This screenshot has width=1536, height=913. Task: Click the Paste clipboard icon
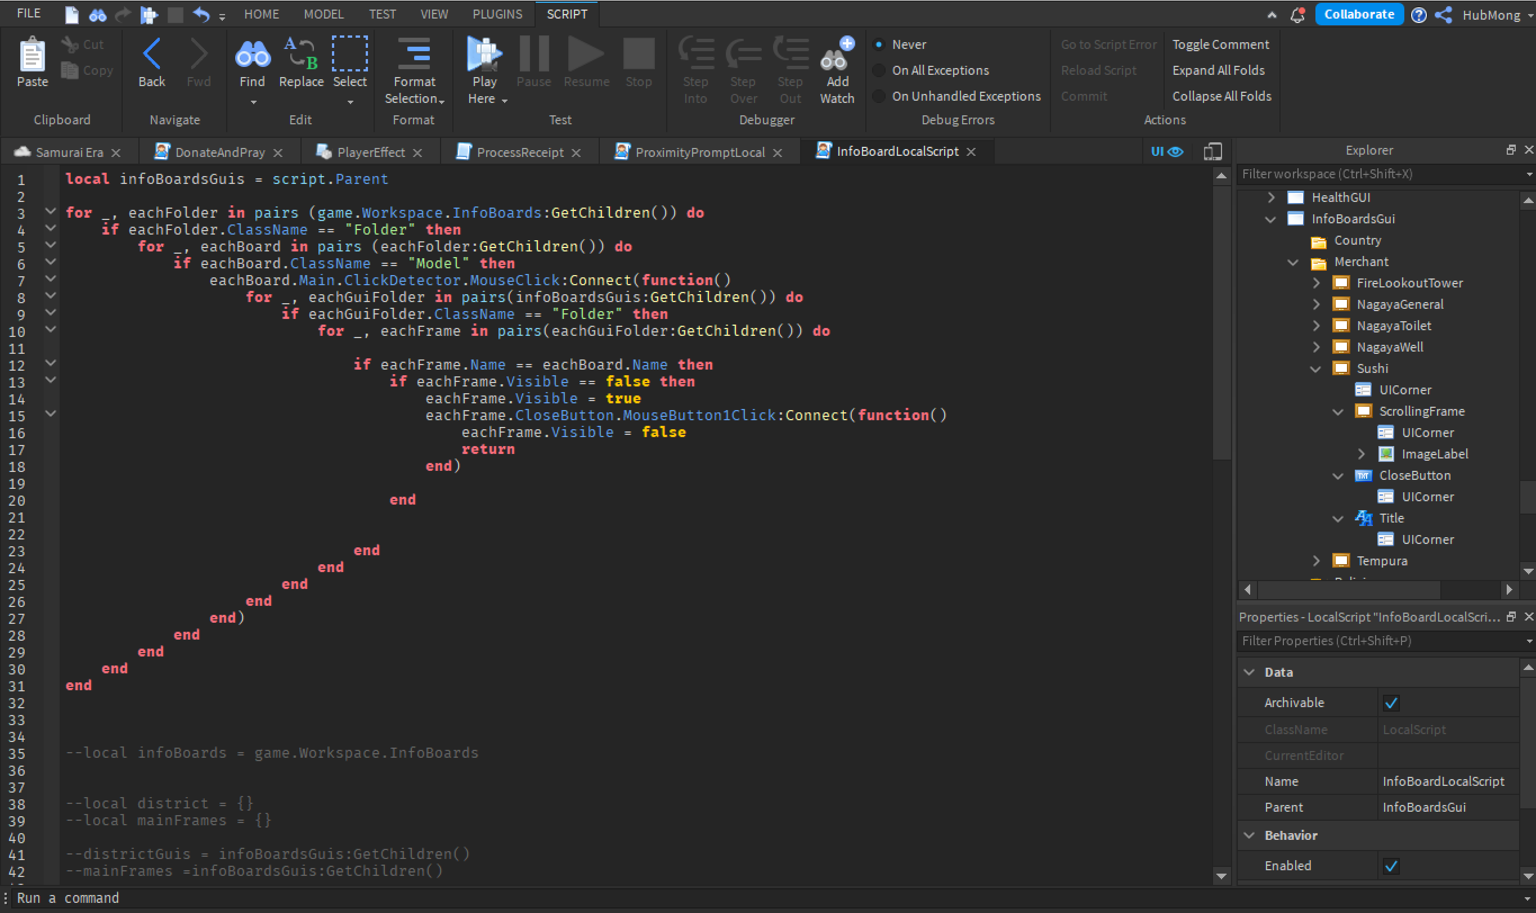[32, 54]
